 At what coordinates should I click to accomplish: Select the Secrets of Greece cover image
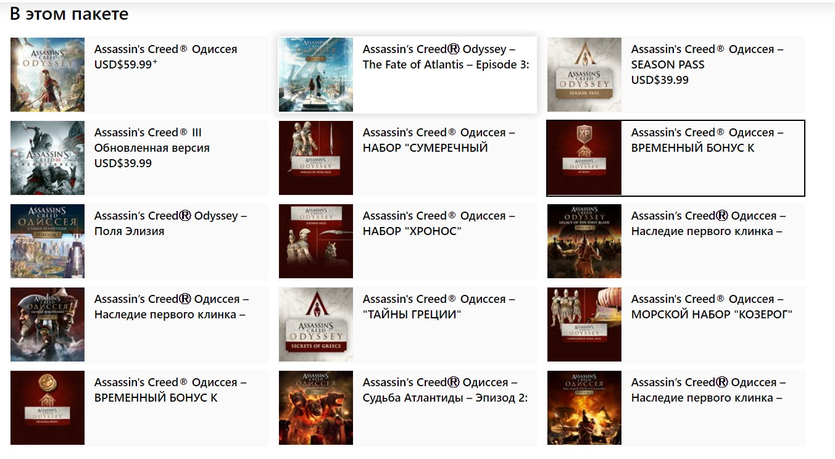tap(316, 325)
